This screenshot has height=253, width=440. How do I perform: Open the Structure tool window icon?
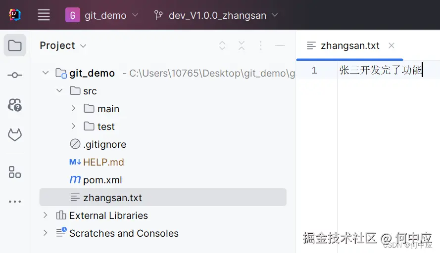[x=15, y=172]
